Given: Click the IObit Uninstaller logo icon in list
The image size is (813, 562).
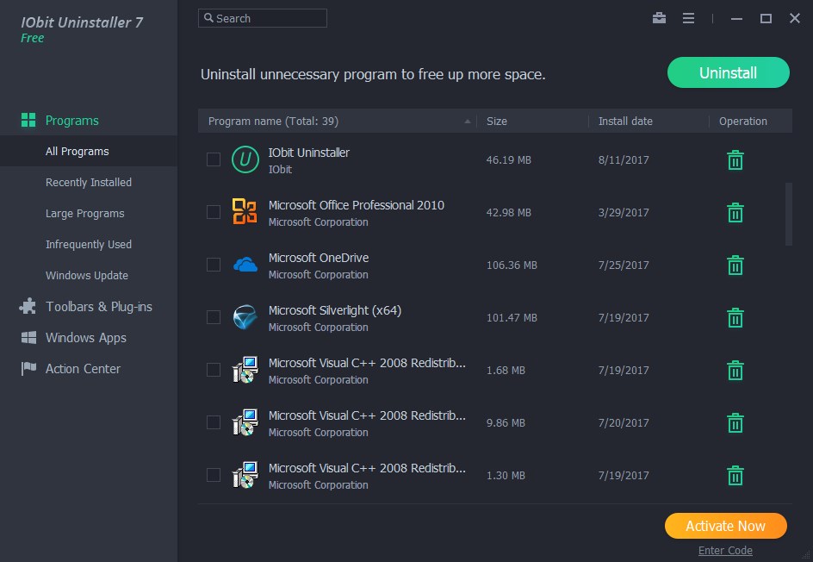Looking at the screenshot, I should click(244, 159).
